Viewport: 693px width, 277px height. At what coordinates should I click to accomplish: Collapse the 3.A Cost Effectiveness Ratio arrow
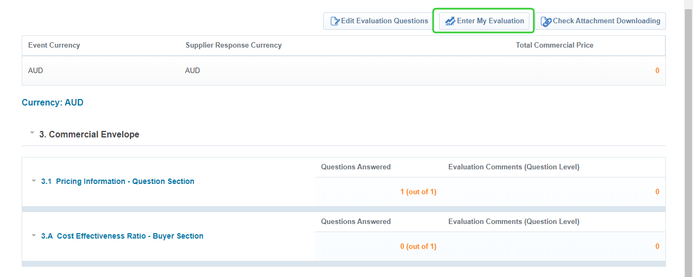[34, 235]
